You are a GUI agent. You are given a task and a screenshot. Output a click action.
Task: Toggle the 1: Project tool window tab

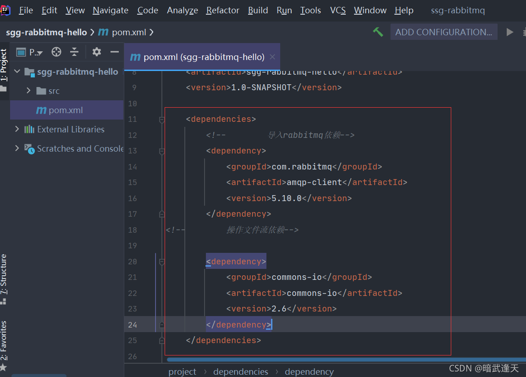(4, 65)
